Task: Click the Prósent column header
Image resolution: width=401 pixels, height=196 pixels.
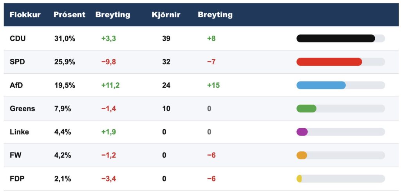Action: (69, 15)
